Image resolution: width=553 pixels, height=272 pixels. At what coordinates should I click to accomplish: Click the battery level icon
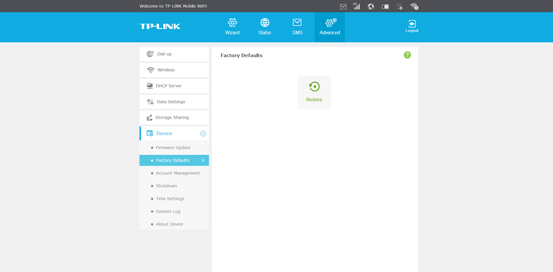(x=385, y=6)
